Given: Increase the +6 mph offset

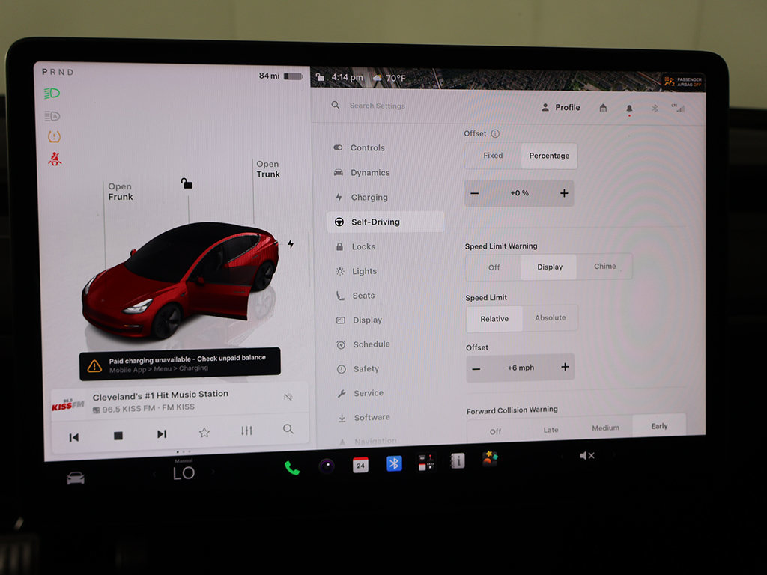Looking at the screenshot, I should (x=565, y=367).
